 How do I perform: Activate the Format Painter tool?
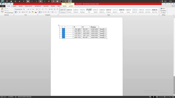9,13
